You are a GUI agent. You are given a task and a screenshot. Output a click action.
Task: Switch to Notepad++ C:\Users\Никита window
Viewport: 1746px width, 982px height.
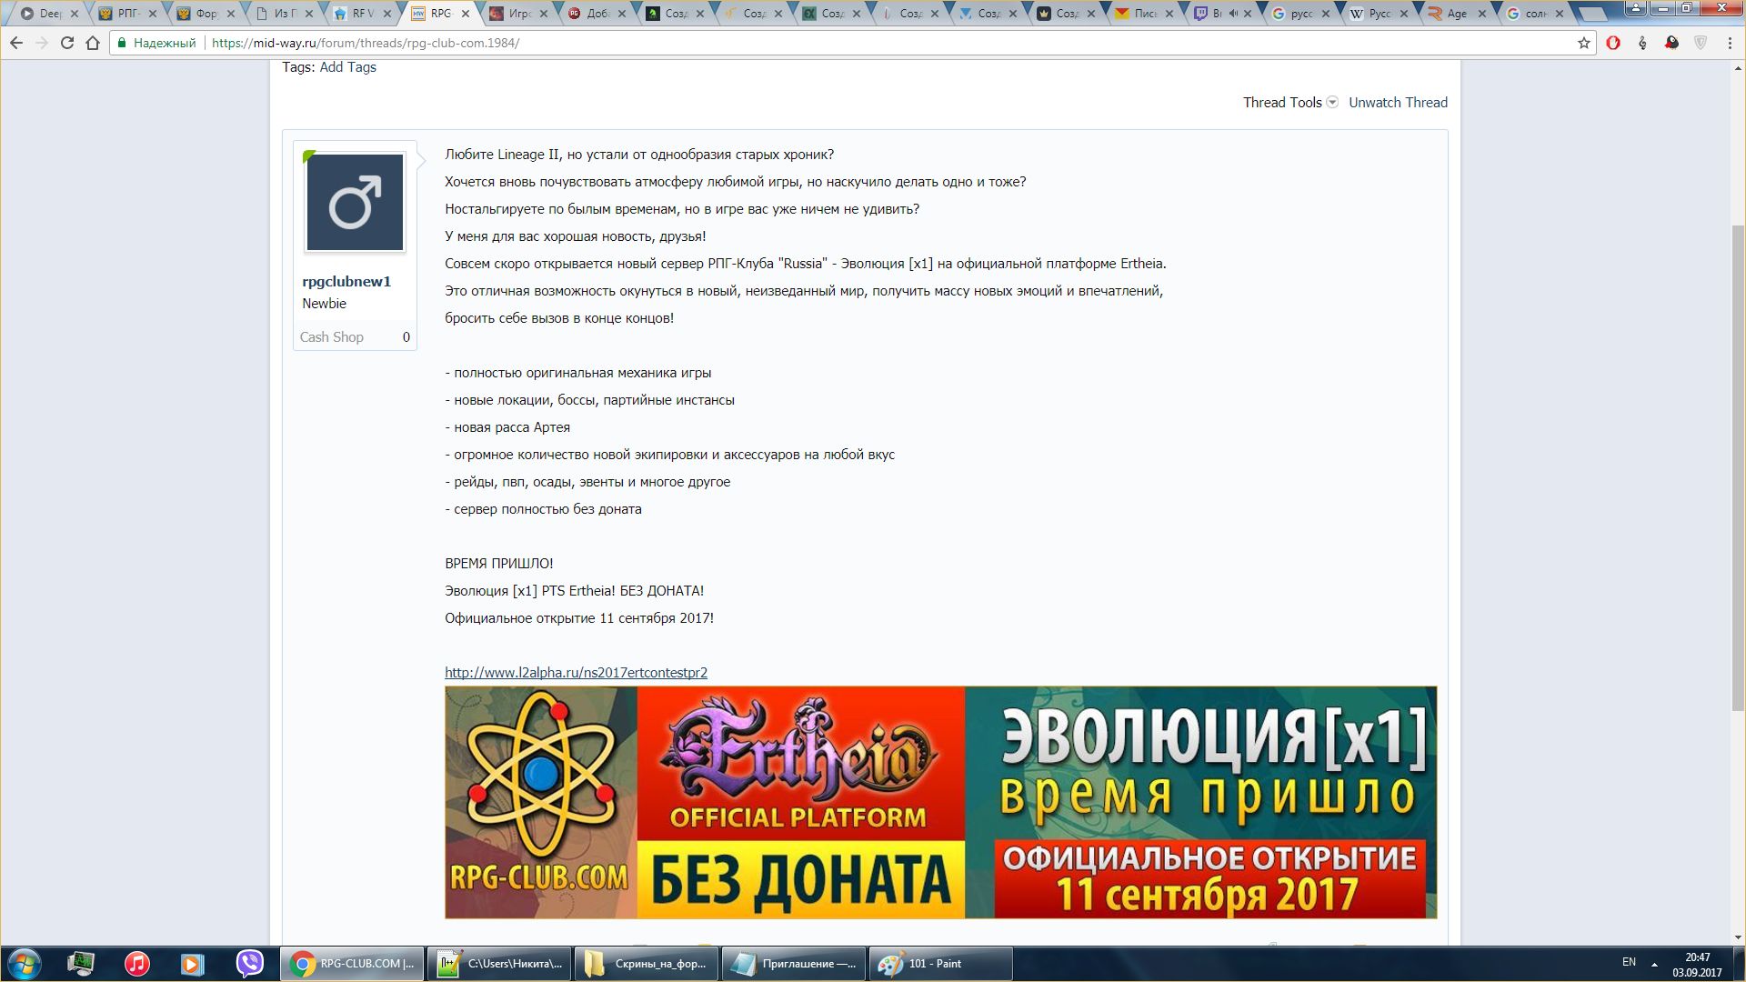(x=499, y=964)
